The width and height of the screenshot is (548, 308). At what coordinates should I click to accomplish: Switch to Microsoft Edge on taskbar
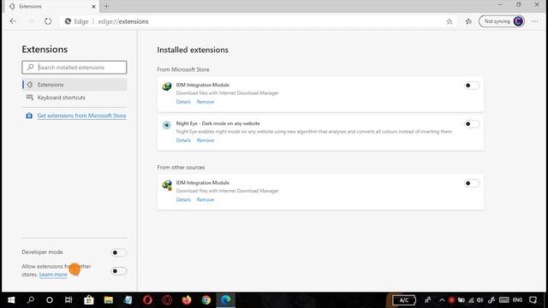point(226,300)
